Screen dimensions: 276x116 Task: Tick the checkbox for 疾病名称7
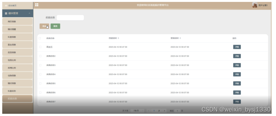[40, 102]
